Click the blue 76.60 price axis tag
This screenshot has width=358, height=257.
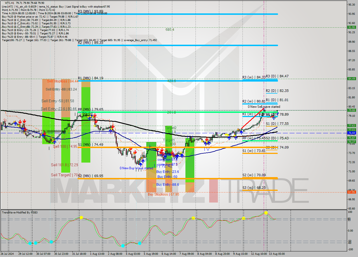point(352,133)
